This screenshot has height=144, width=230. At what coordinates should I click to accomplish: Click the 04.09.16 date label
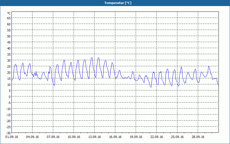point(32,137)
